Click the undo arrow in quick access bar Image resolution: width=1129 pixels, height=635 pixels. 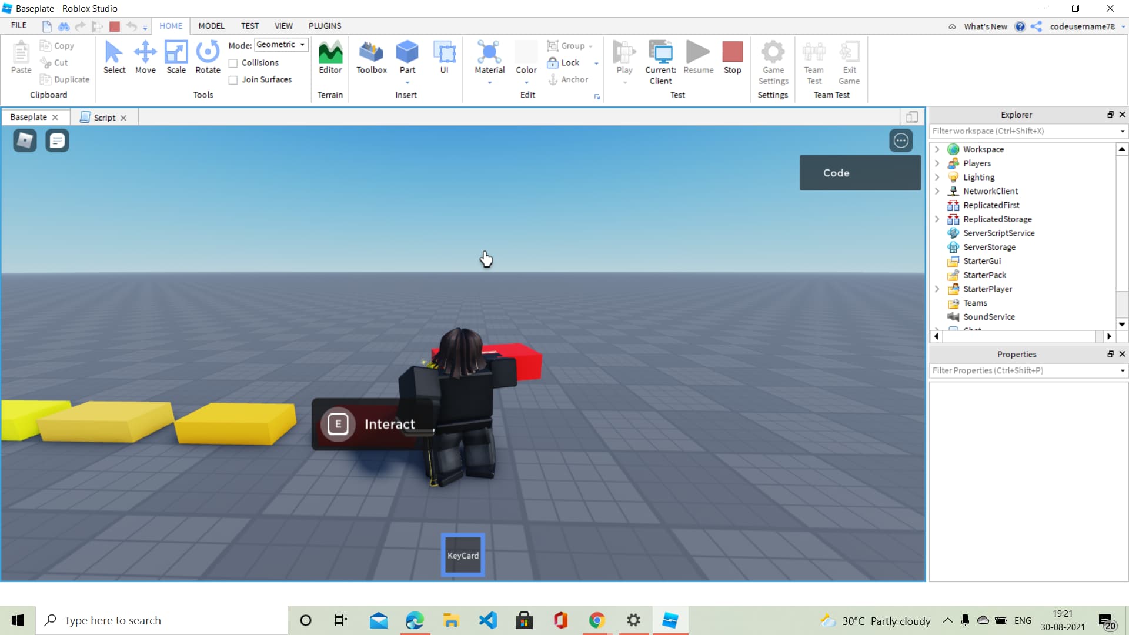point(131,26)
